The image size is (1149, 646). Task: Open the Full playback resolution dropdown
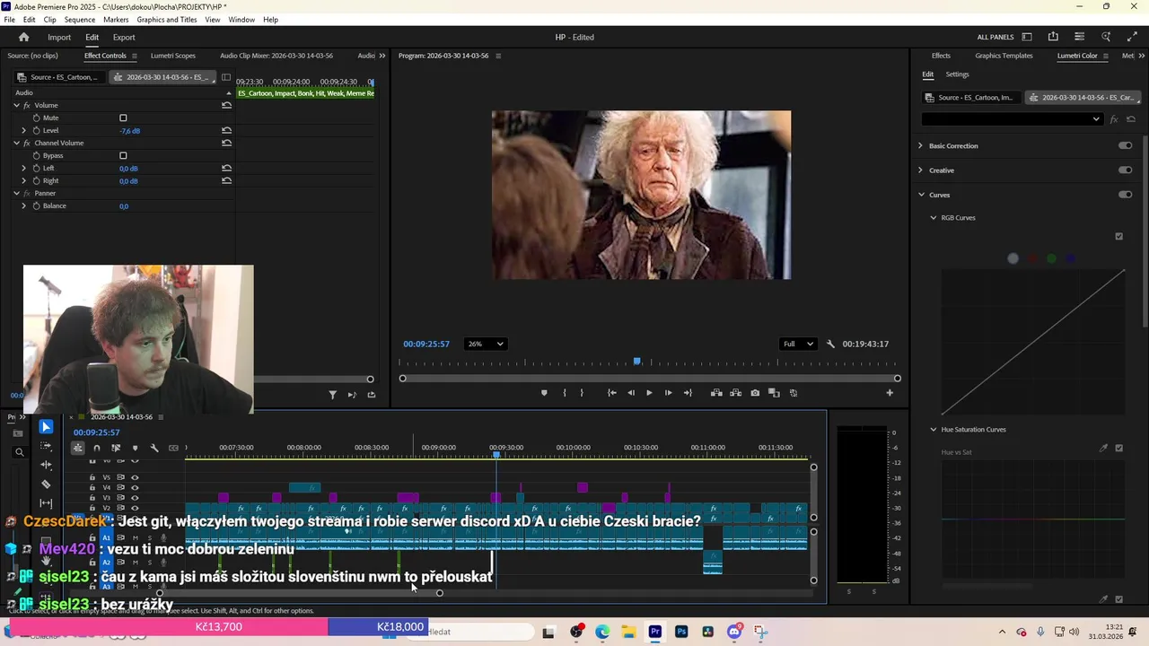797,344
